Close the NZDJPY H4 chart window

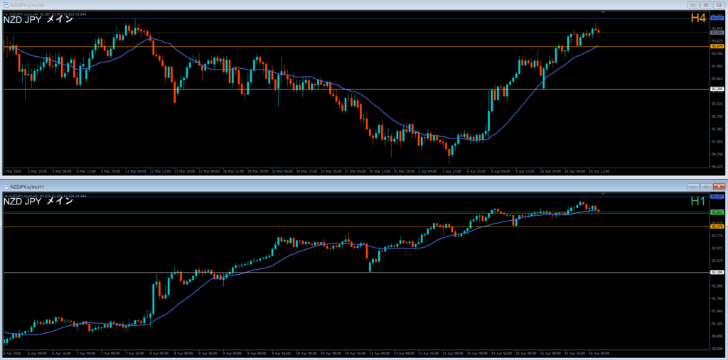[719, 5]
